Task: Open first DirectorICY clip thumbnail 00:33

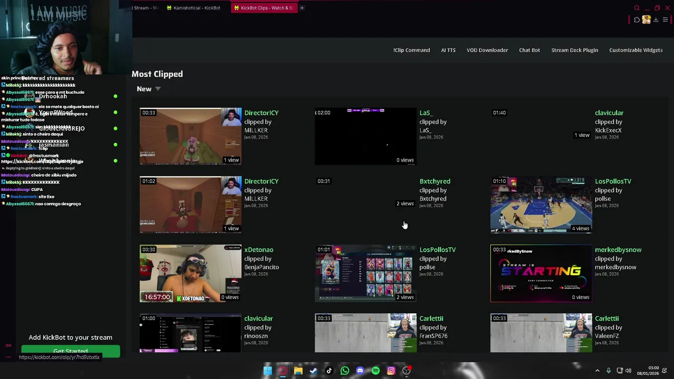Action: point(191,136)
